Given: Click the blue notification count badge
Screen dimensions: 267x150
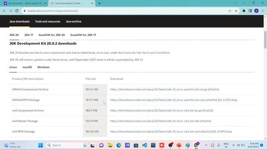Looking at the screenshot, I should pyautogui.click(x=262, y=145).
